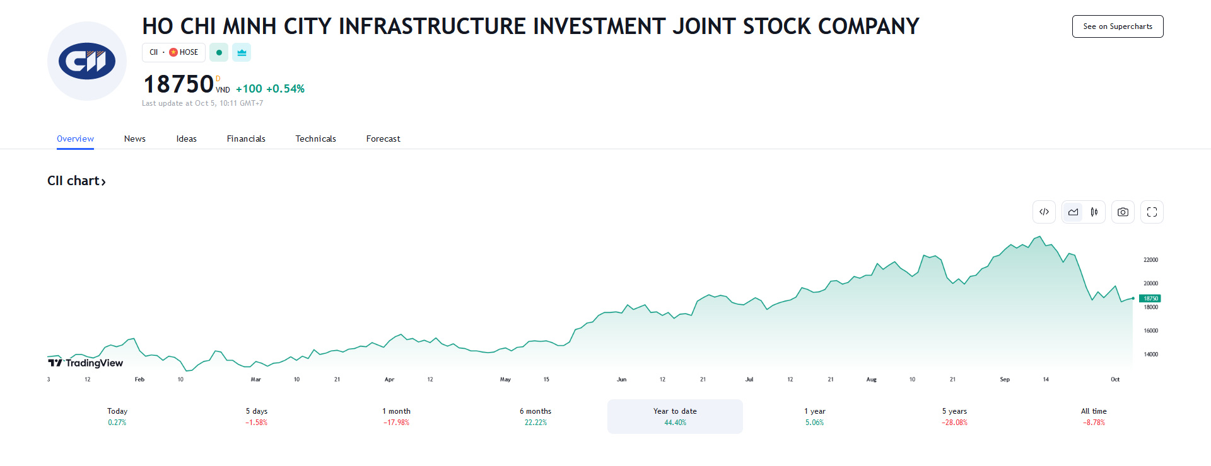The height and width of the screenshot is (466, 1211).
Task: Switch chart to candlestick view
Action: pyautogui.click(x=1094, y=212)
